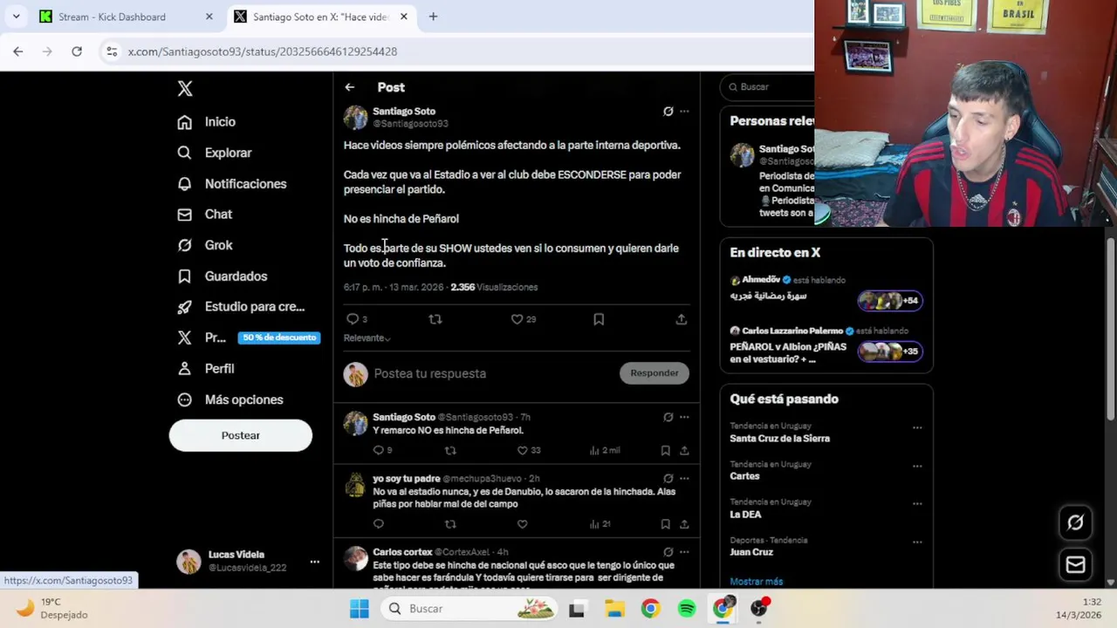This screenshot has width=1117, height=628.
Task: Click the 50 % de descuento badge
Action: pyautogui.click(x=279, y=338)
